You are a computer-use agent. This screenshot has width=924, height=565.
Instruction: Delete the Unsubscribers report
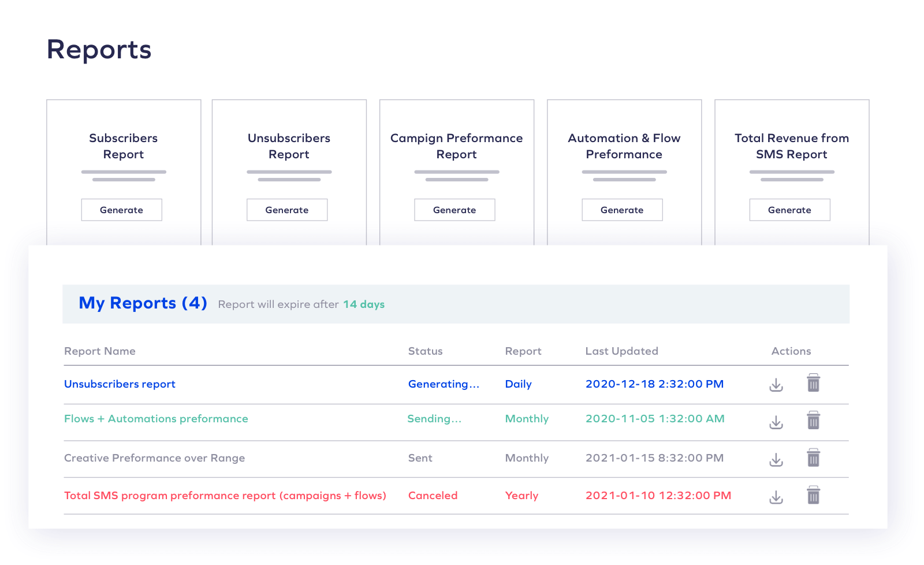pos(814,382)
